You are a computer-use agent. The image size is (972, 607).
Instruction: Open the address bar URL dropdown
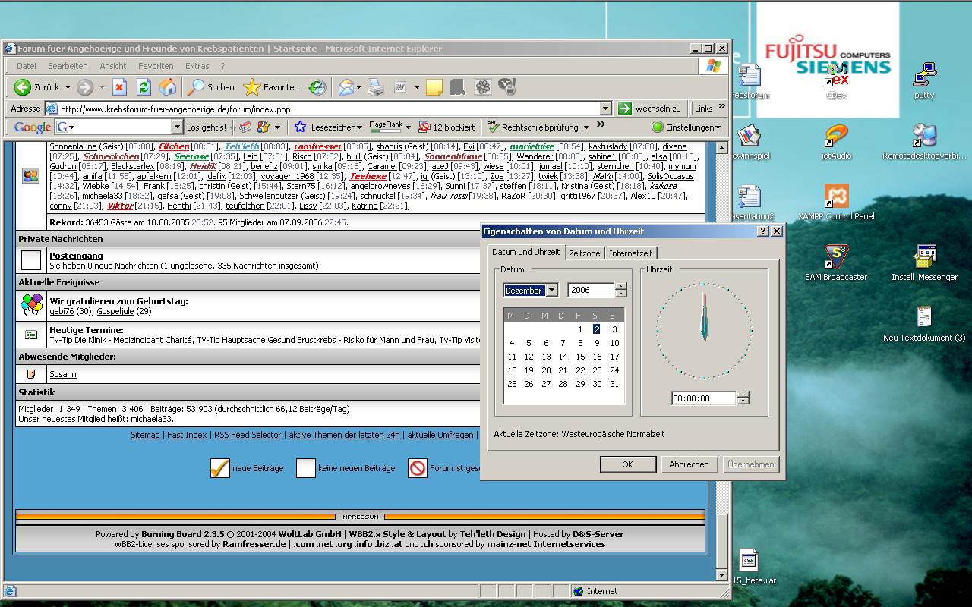coord(605,109)
